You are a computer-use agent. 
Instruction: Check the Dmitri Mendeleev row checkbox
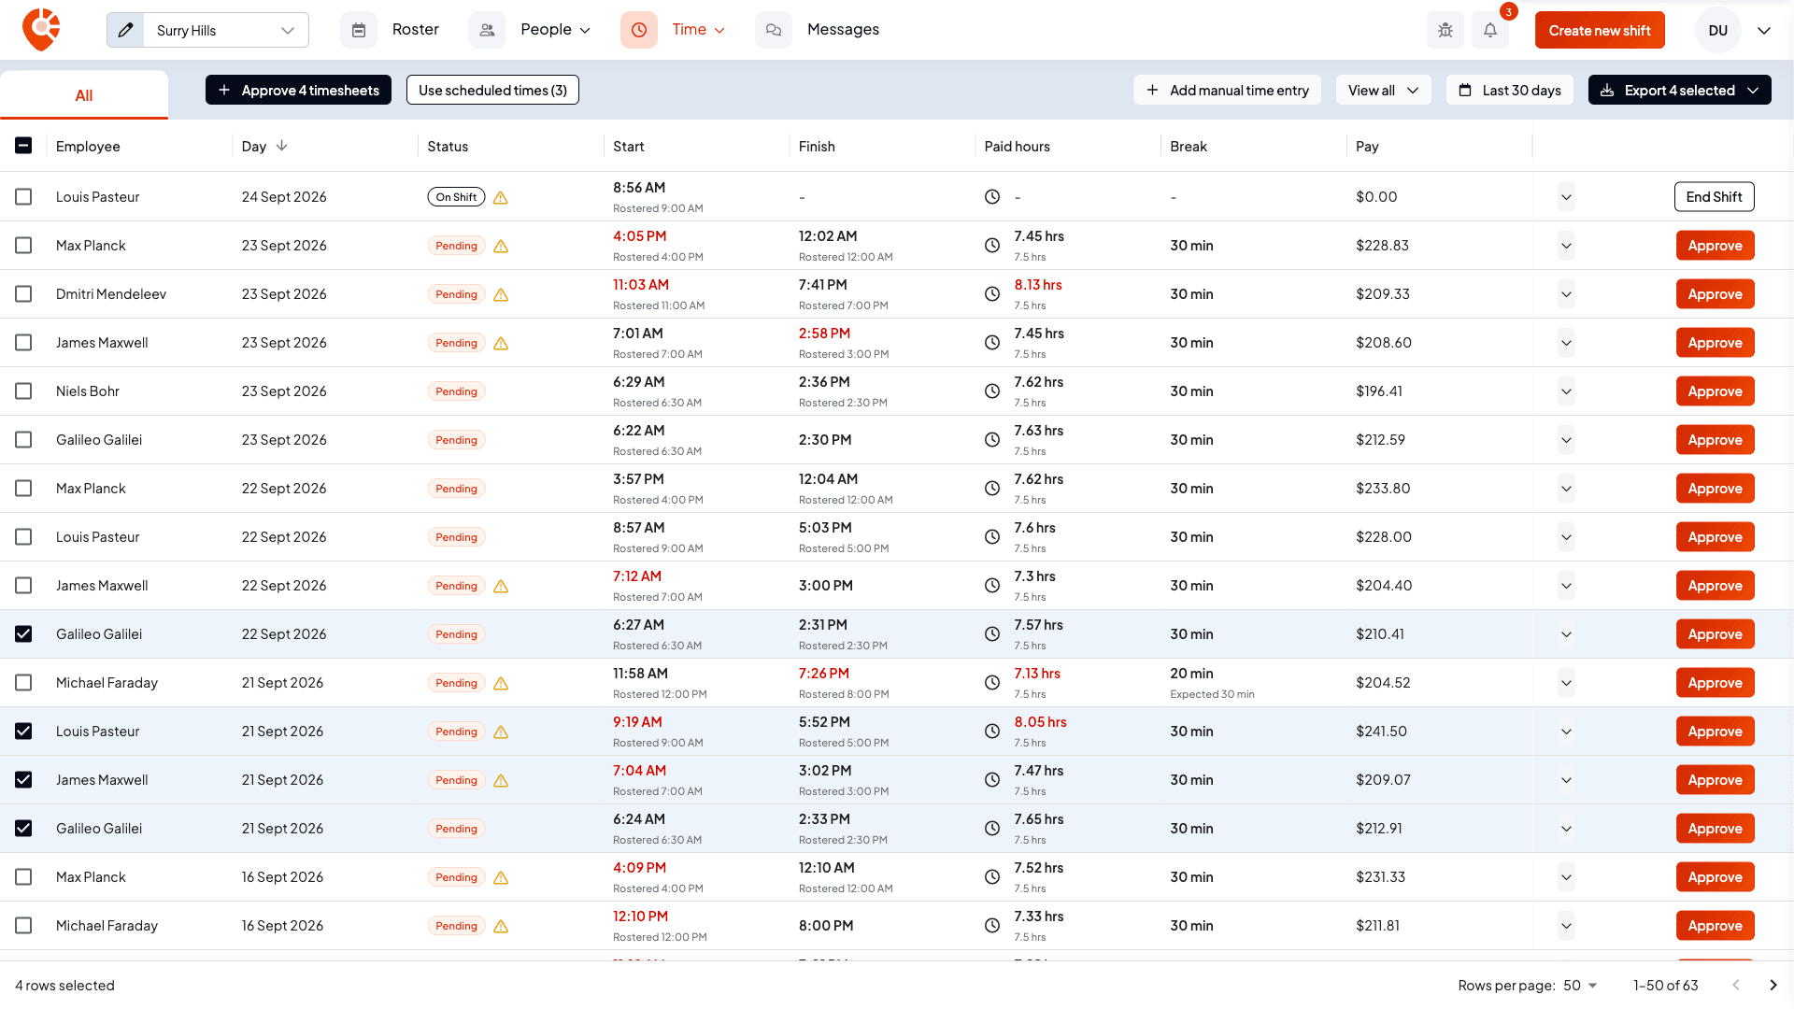(x=23, y=294)
